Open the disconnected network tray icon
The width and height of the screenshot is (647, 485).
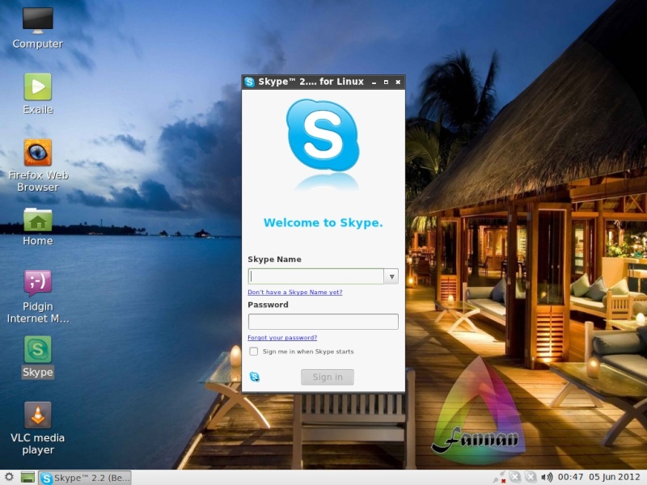(500, 478)
